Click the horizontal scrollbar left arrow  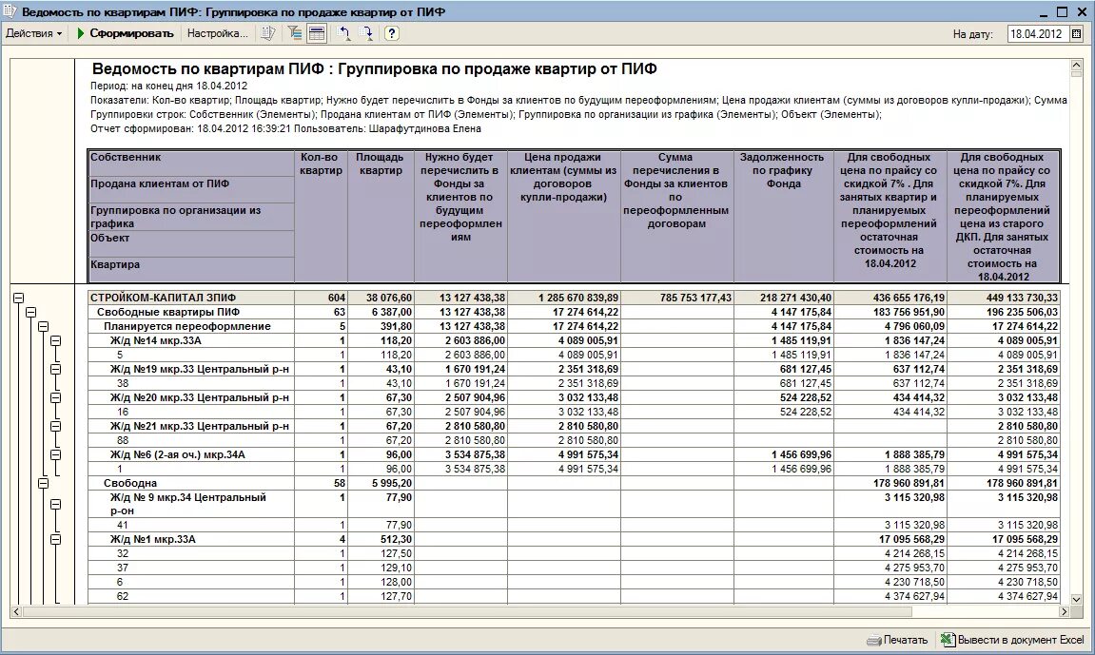[x=16, y=612]
